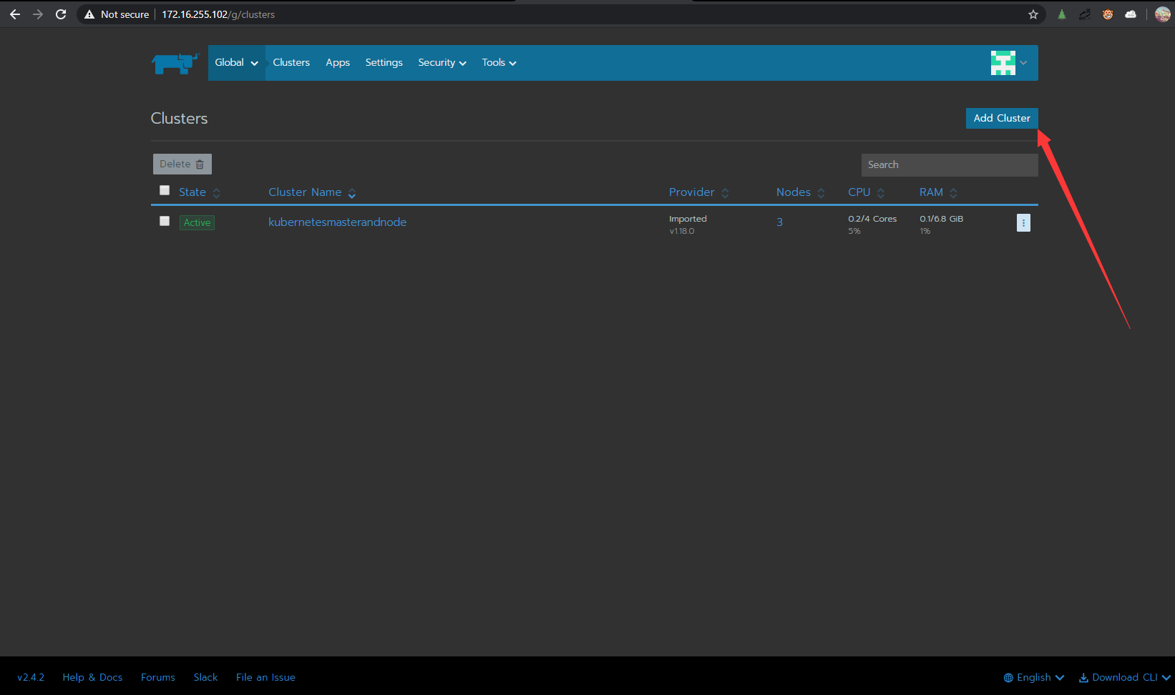Image resolution: width=1175 pixels, height=695 pixels.
Task: Open the green tree browser extension
Action: click(x=1062, y=14)
